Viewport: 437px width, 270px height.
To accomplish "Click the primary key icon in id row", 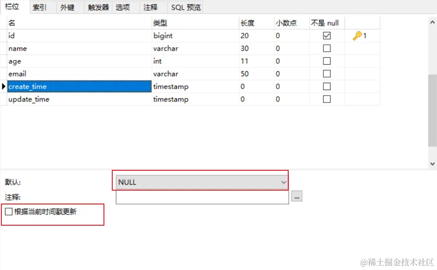I will [357, 36].
